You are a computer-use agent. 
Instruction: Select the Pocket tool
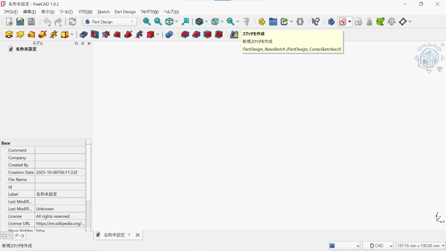(x=84, y=34)
